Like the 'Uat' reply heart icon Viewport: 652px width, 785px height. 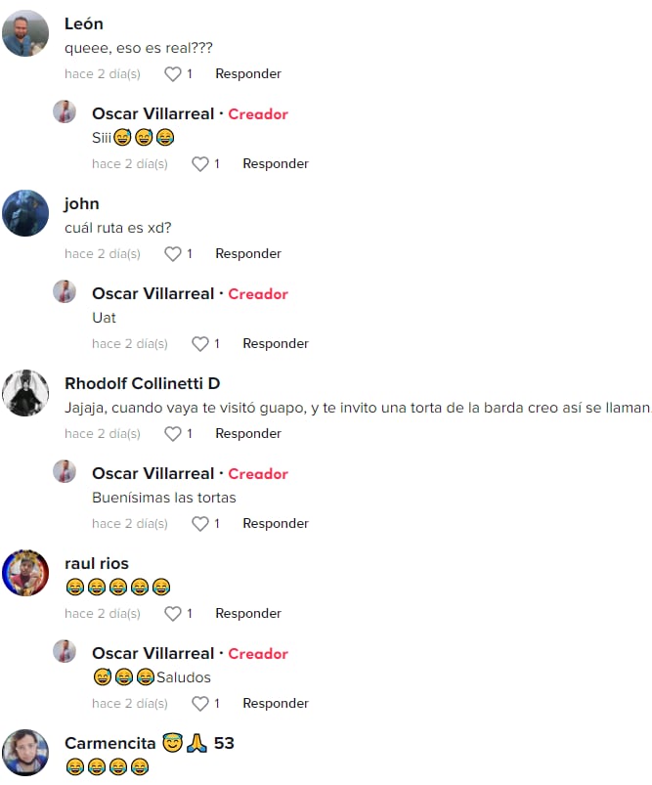[x=200, y=344]
